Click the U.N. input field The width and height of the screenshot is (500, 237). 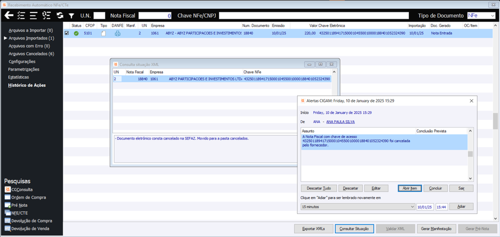click(100, 15)
